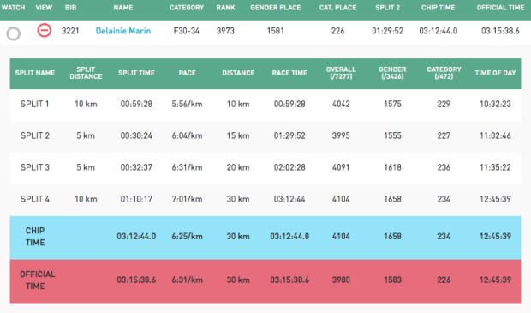
Task: Click pace 5:56/km
Action: (x=187, y=104)
